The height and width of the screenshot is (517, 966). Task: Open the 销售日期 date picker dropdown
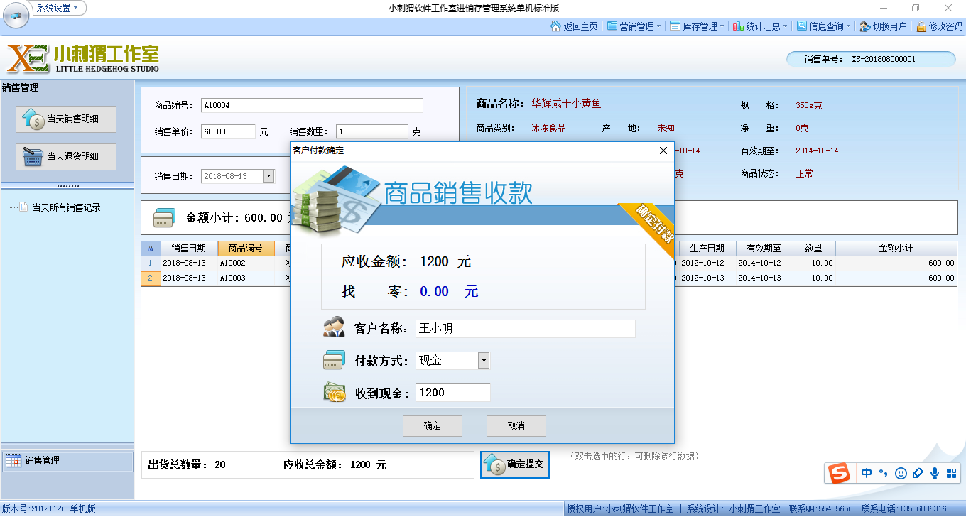(x=268, y=176)
